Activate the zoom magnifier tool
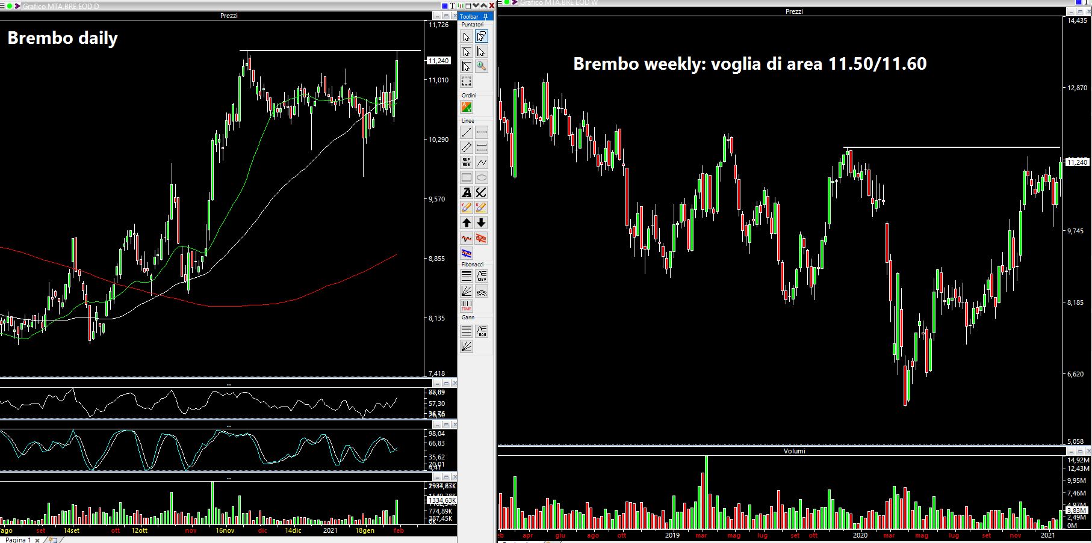 click(481, 67)
